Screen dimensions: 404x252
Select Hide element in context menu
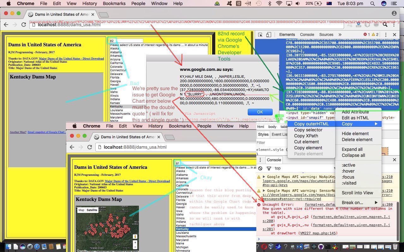click(359, 134)
